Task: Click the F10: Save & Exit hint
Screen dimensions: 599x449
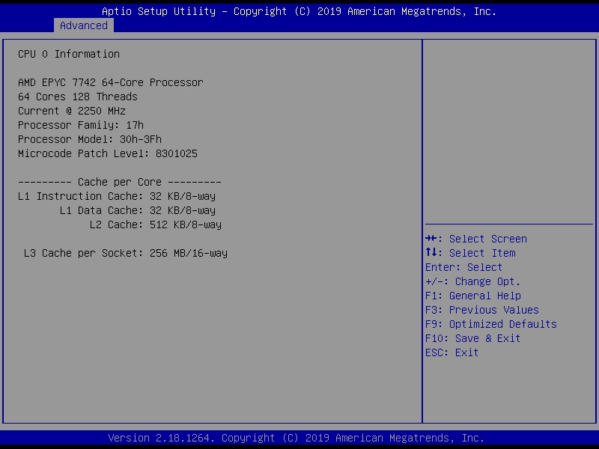Action: pos(472,338)
